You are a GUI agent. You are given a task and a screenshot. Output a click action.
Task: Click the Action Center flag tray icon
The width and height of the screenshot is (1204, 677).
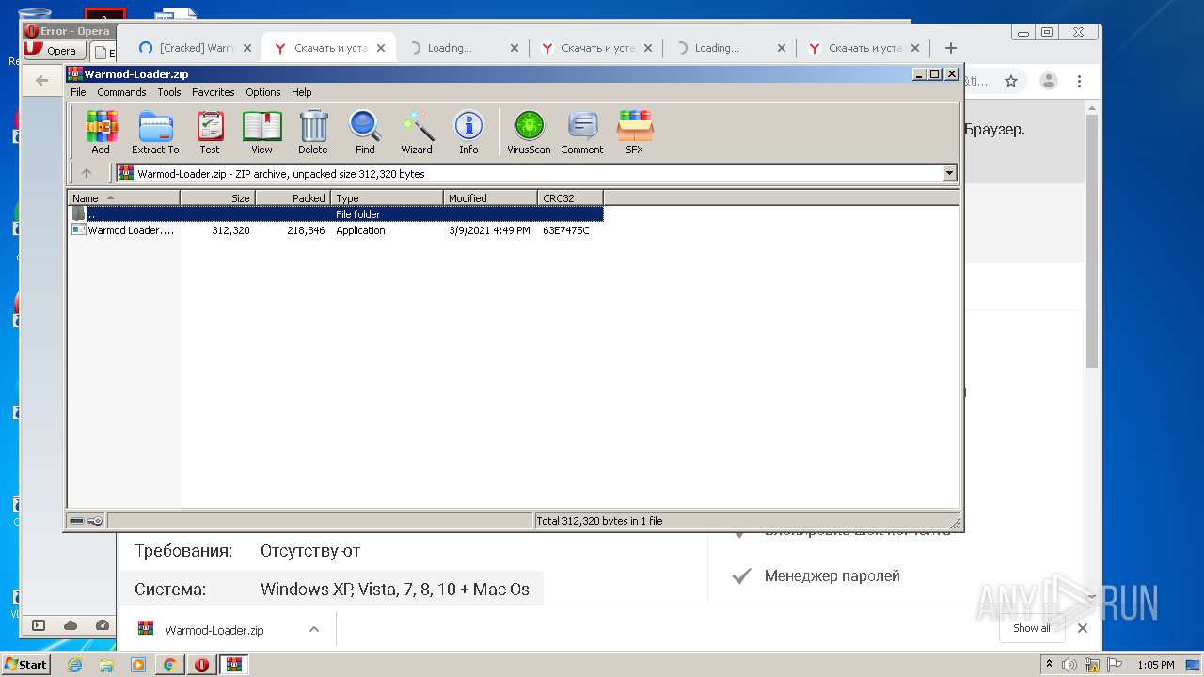tap(1113, 665)
